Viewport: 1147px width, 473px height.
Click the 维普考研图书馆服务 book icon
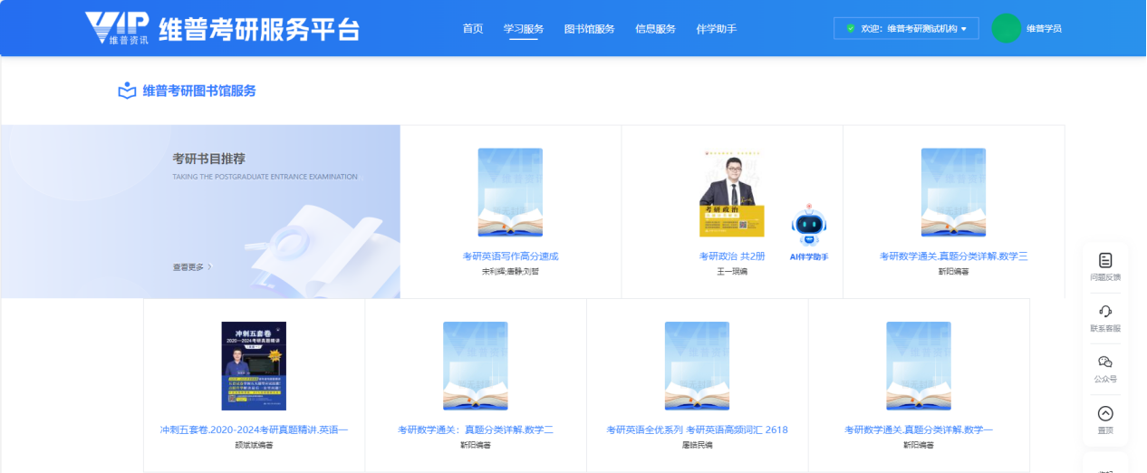127,91
